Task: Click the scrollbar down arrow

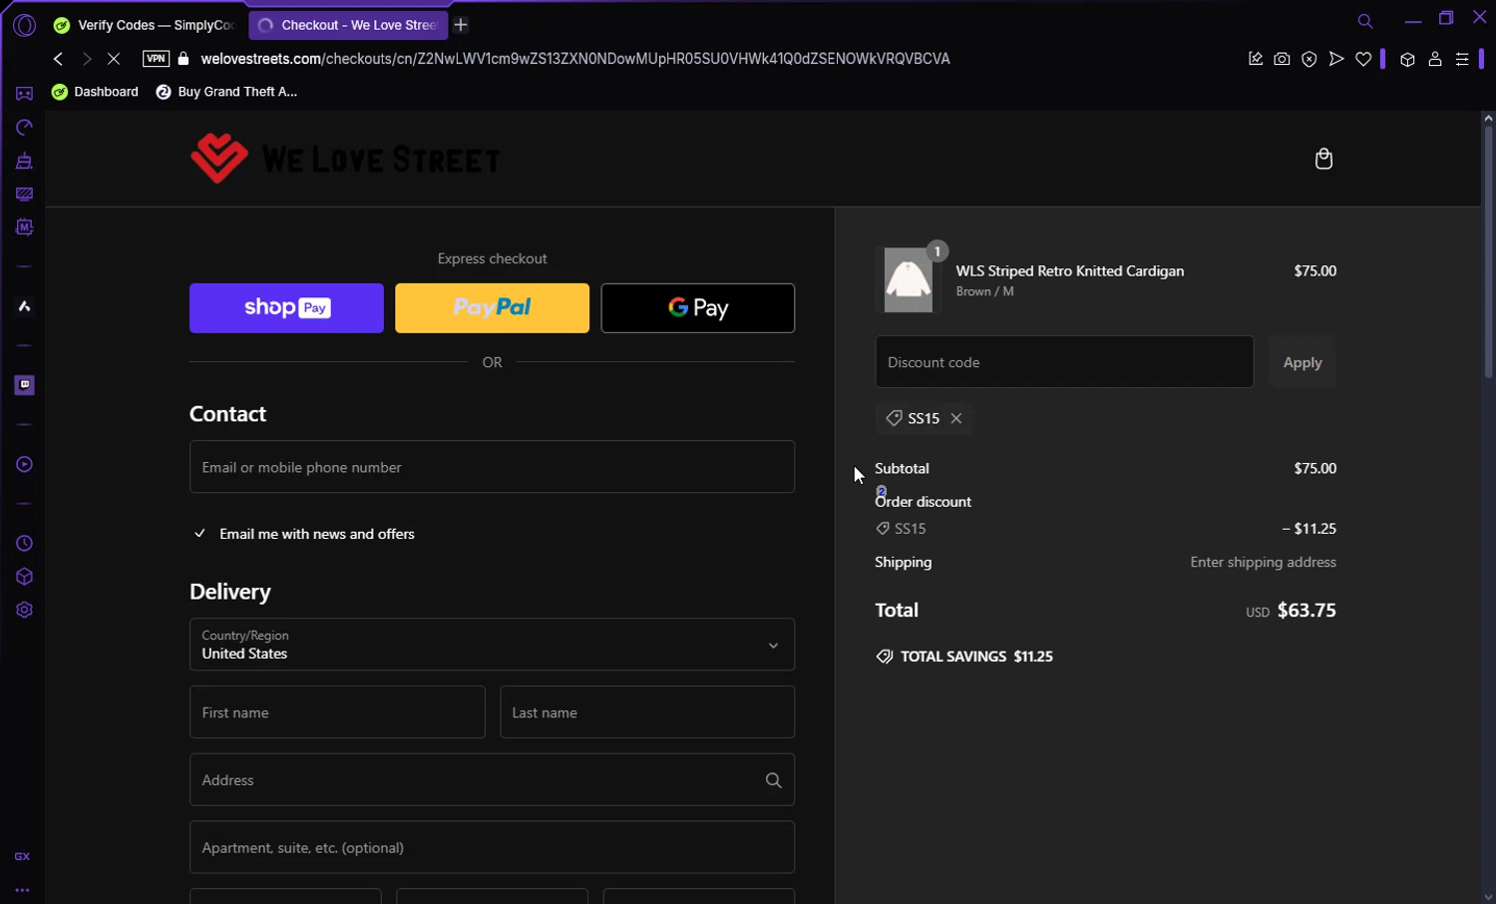Action: coord(1488,896)
